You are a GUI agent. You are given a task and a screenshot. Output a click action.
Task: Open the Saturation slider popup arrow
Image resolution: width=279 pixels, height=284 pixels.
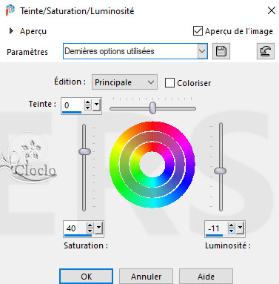[x=99, y=228]
